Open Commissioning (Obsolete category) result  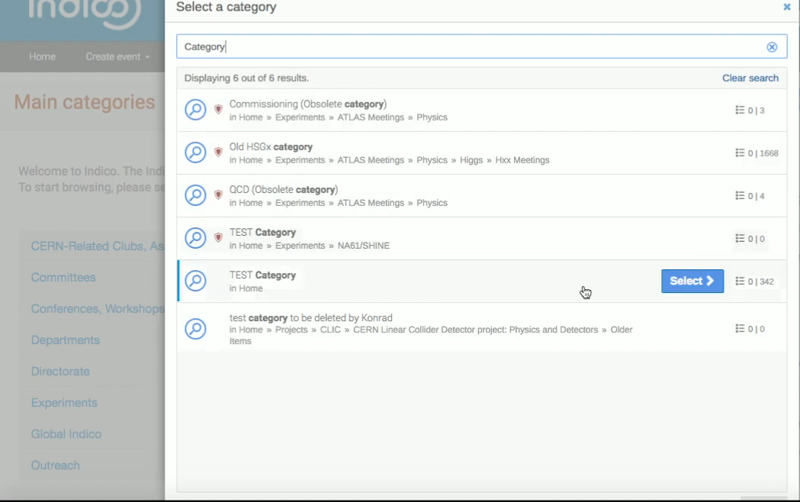point(307,104)
